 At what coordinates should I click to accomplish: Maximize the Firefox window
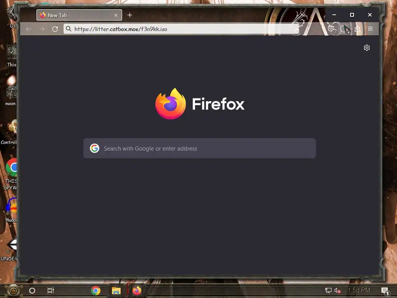[x=352, y=15]
